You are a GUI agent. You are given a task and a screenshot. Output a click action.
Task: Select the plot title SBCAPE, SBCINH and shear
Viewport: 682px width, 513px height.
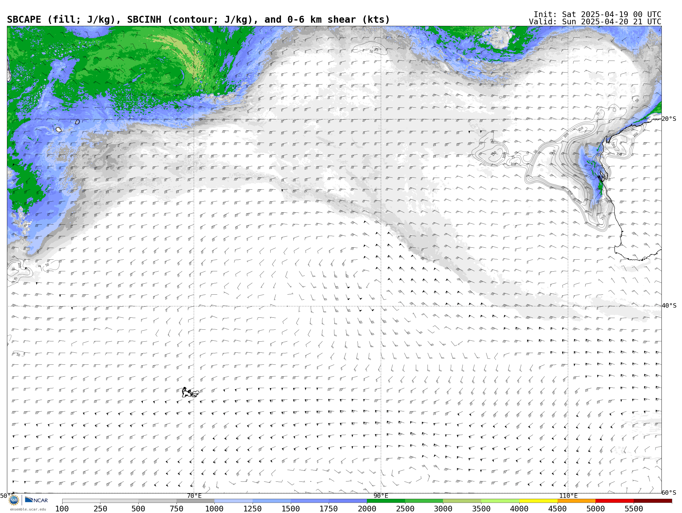pyautogui.click(x=198, y=20)
